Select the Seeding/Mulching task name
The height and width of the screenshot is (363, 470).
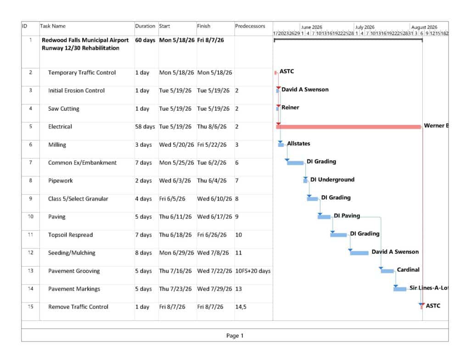tap(72, 253)
